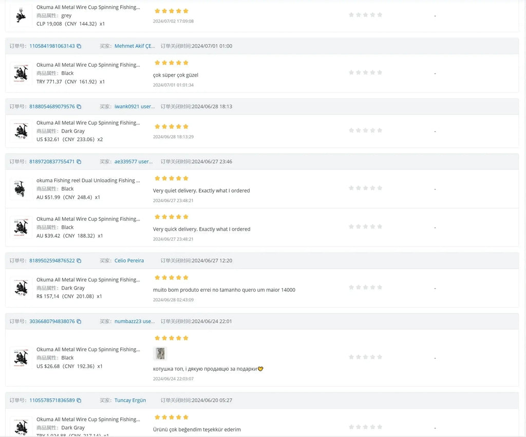Copy order number 8189502594876522
Screen dimensions: 526x437
pos(79,261)
